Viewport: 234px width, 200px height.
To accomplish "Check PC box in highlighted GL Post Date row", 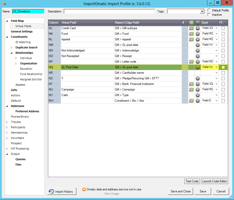I will (x=223, y=67).
